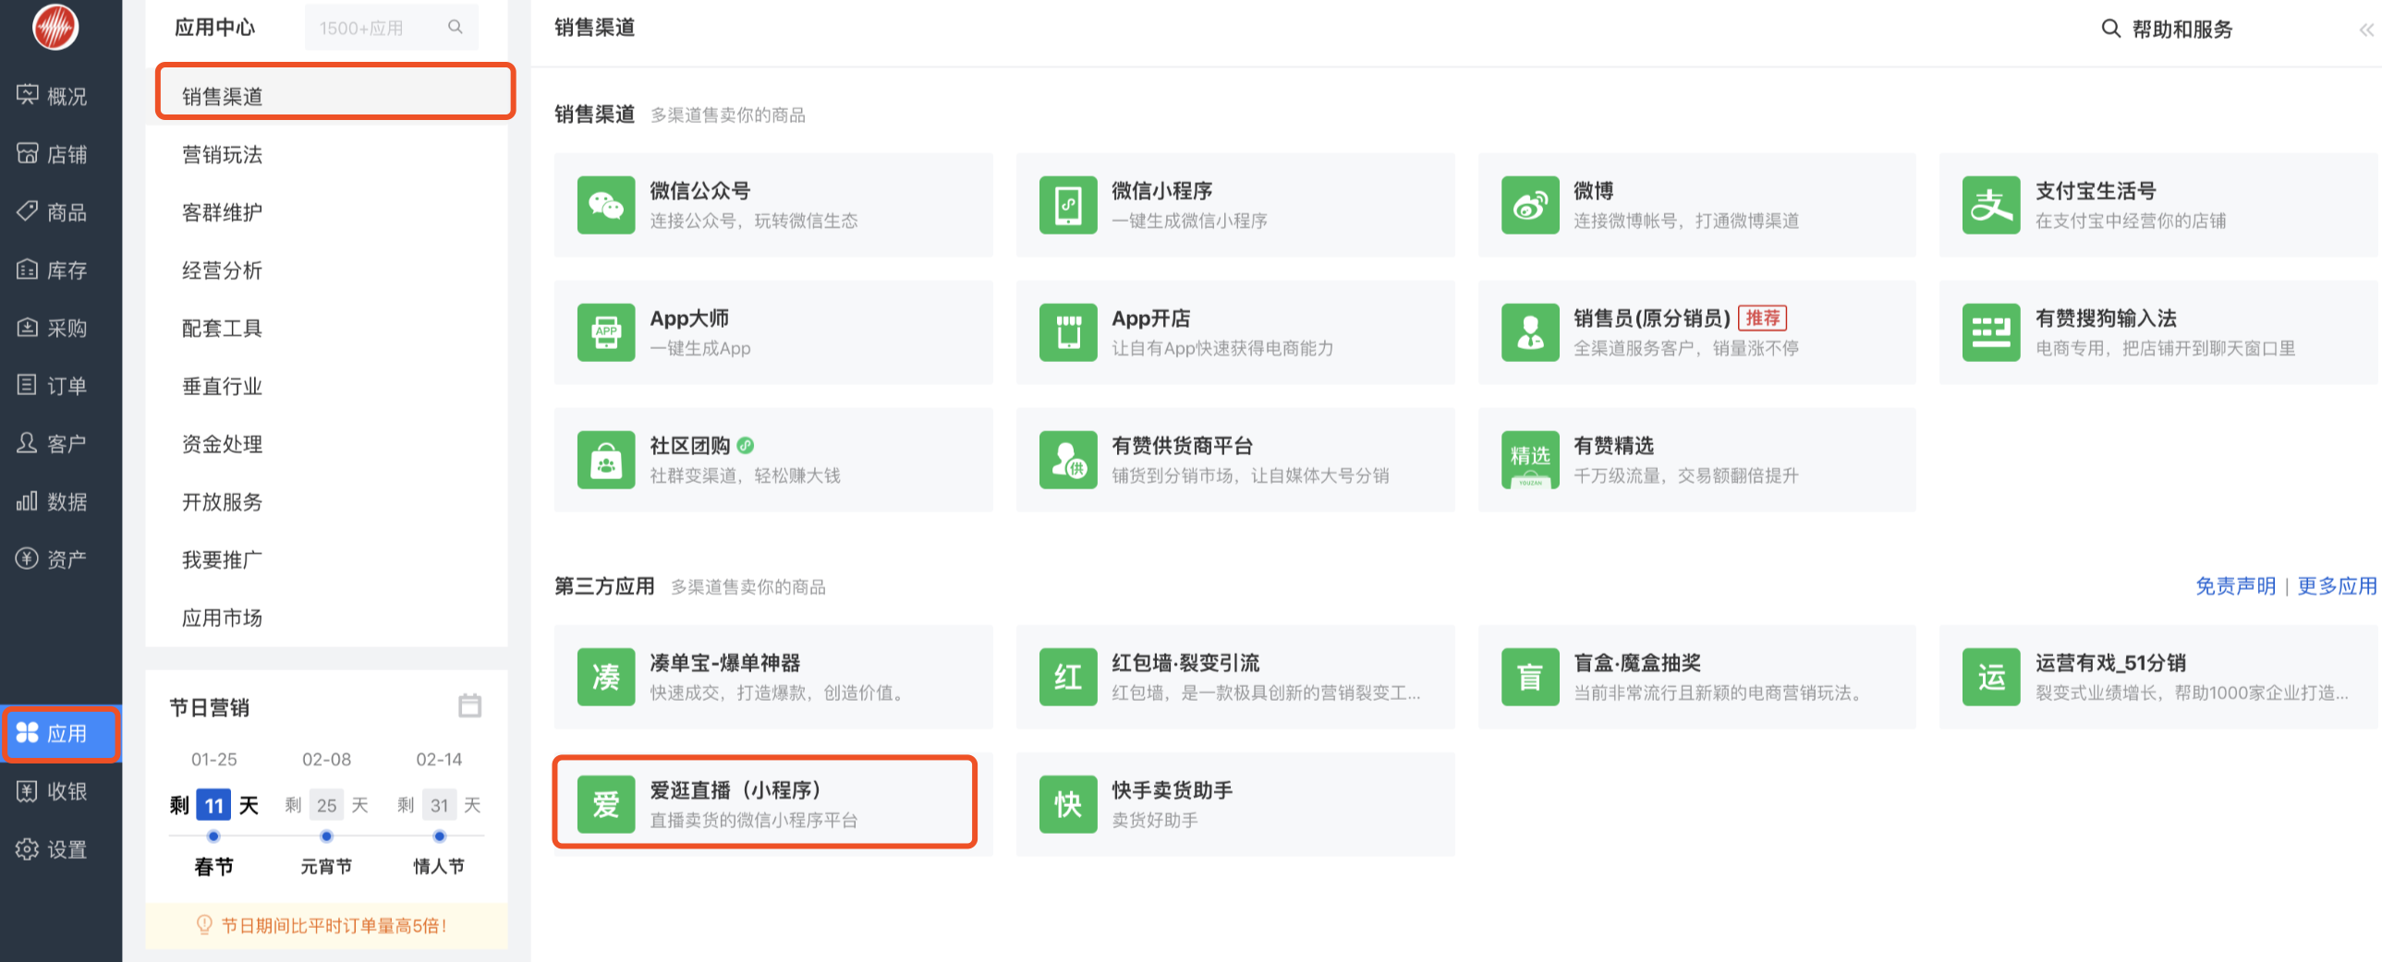Image resolution: width=2382 pixels, height=962 pixels.
Task: Select the 春节 timeline dot
Action: pyautogui.click(x=213, y=836)
